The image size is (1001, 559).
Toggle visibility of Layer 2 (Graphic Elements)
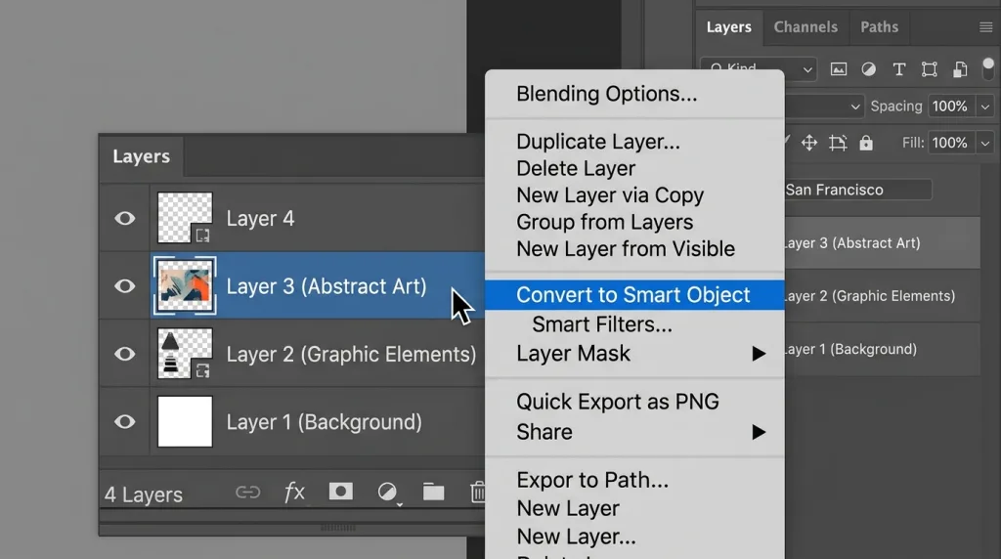click(x=124, y=354)
